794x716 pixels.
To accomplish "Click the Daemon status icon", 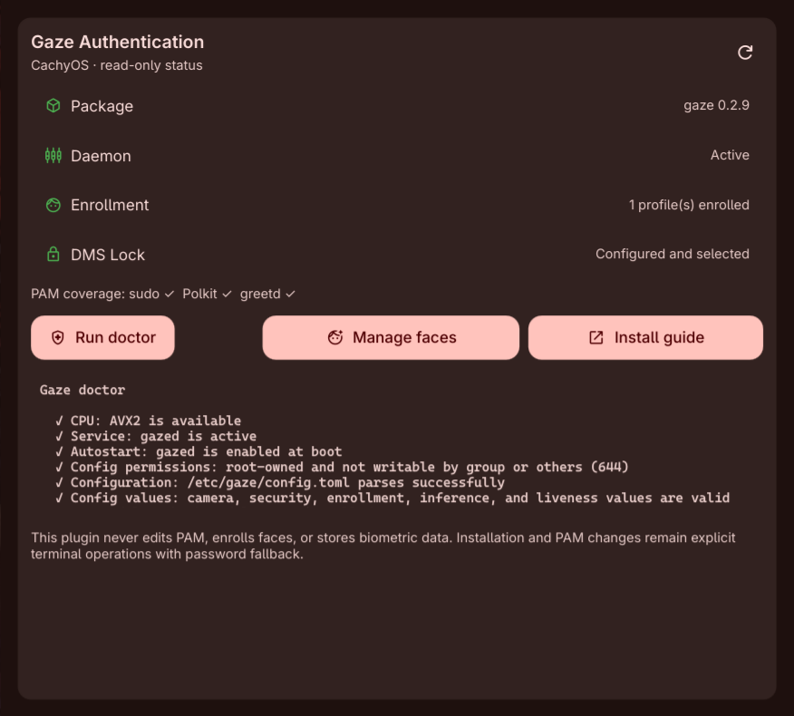I will pos(53,155).
